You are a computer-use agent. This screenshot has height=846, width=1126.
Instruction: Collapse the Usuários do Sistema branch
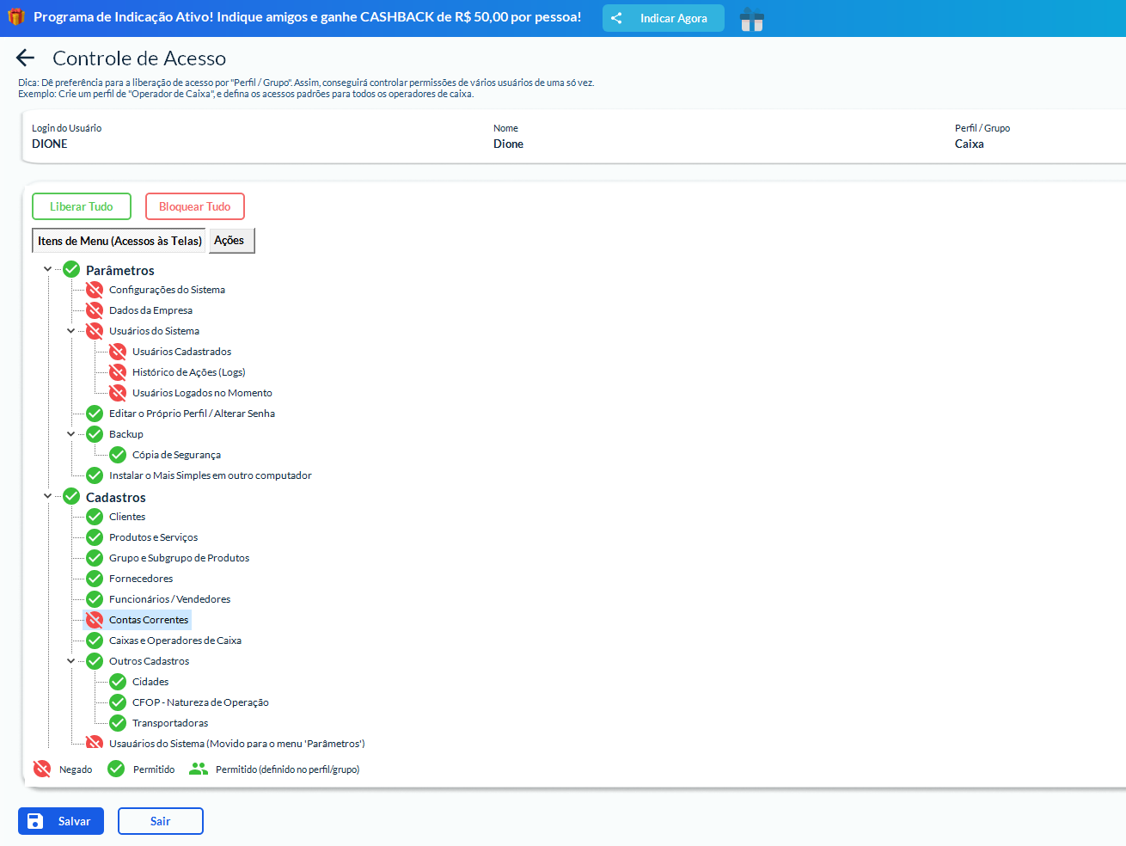coord(71,331)
